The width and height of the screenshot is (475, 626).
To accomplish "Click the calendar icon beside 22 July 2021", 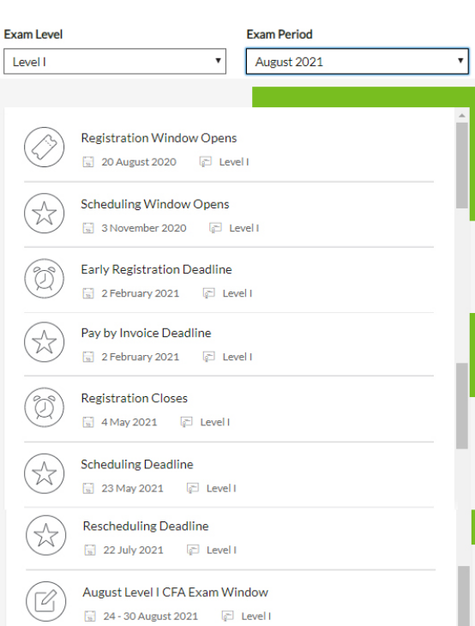I will tap(90, 551).
